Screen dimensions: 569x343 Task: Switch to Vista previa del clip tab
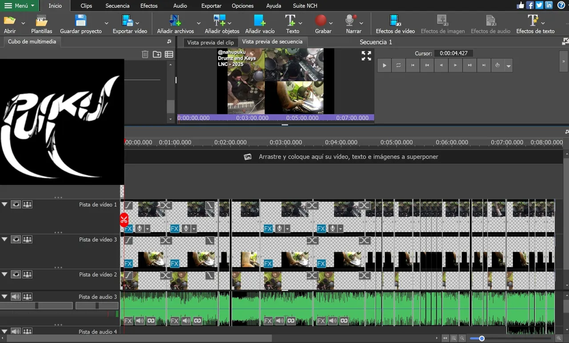pyautogui.click(x=210, y=42)
